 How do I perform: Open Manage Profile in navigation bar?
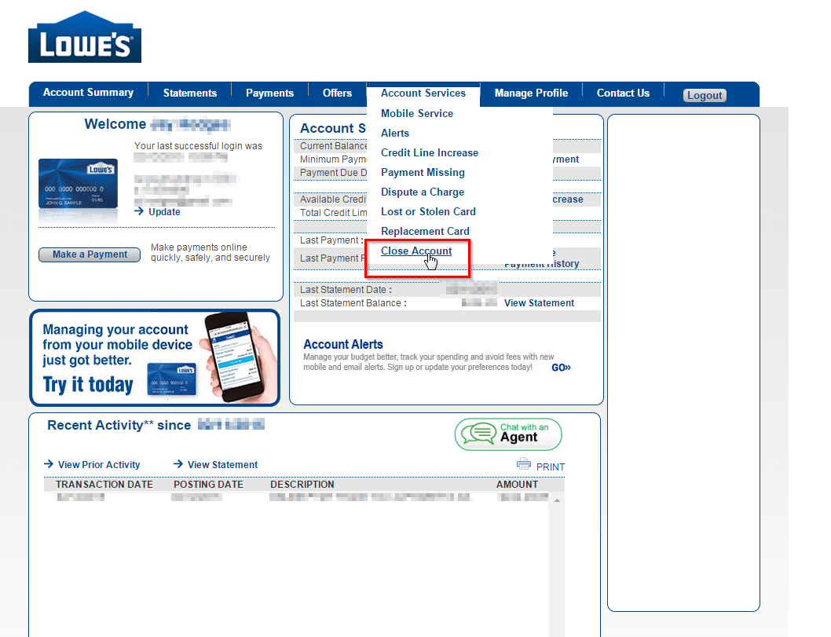[x=531, y=93]
